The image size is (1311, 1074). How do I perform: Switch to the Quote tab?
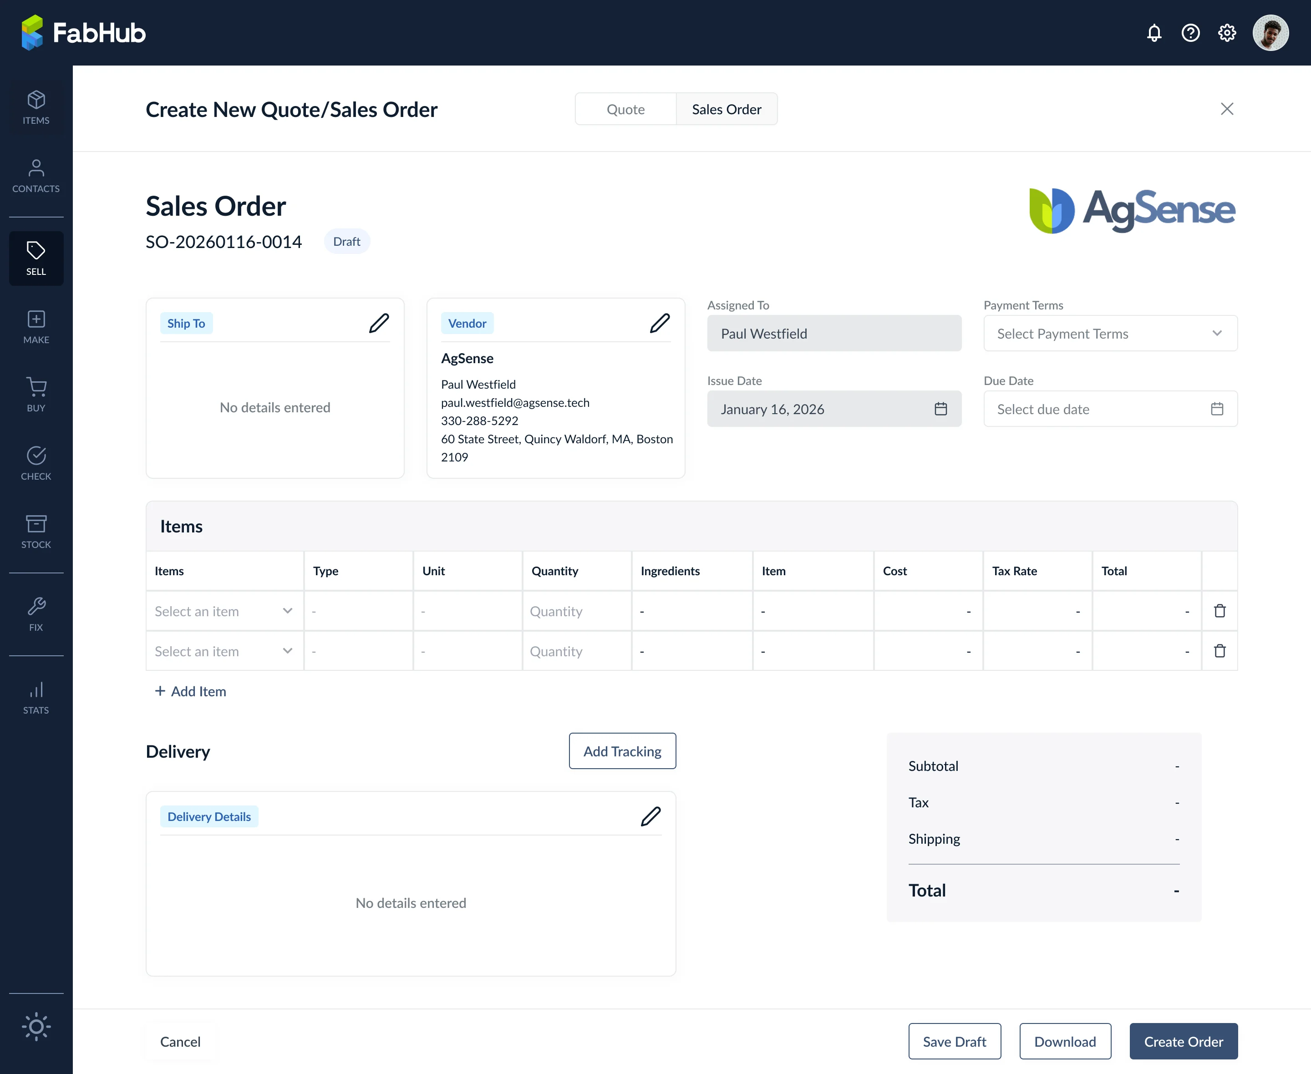tap(625, 110)
